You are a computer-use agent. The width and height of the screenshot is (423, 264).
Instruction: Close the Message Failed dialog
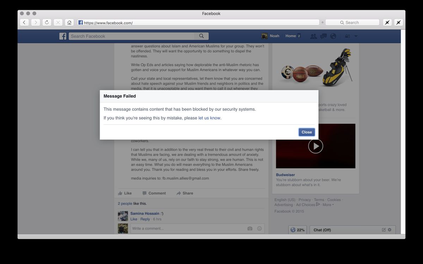(307, 132)
